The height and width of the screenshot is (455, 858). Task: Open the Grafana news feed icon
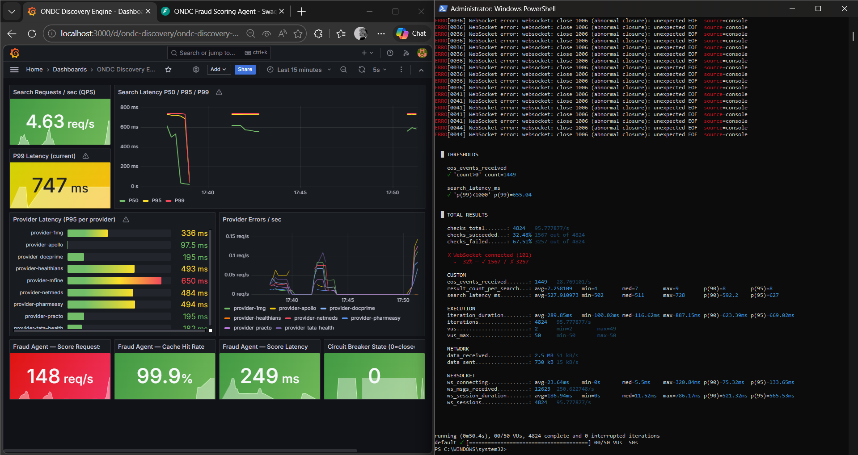coord(406,53)
